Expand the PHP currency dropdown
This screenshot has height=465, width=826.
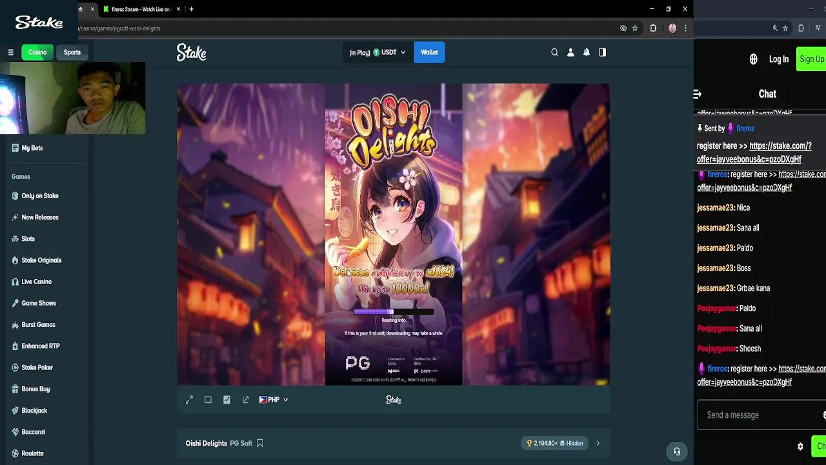point(274,400)
